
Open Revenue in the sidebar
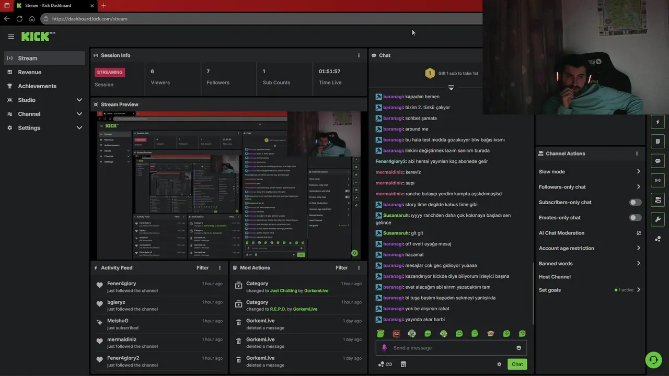44,72
